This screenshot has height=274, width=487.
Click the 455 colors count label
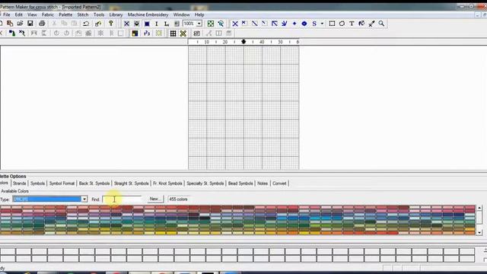(178, 199)
